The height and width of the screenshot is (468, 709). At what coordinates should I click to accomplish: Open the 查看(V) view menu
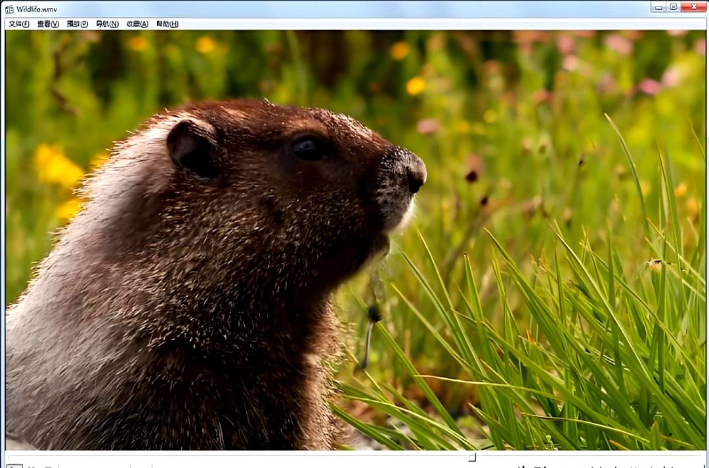[48, 24]
